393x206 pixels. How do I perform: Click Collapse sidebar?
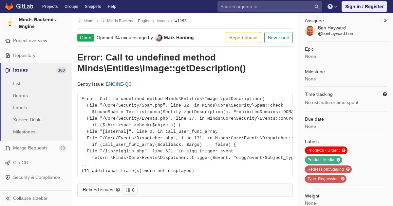pos(30,198)
